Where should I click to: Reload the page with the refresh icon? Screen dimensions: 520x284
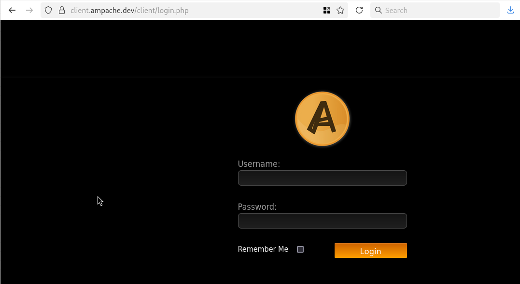[x=359, y=10]
